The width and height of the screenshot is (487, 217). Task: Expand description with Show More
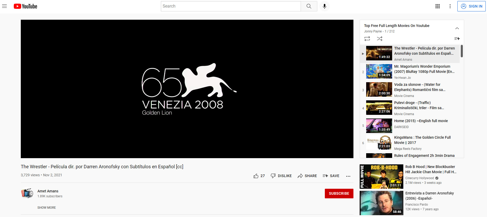click(47, 208)
